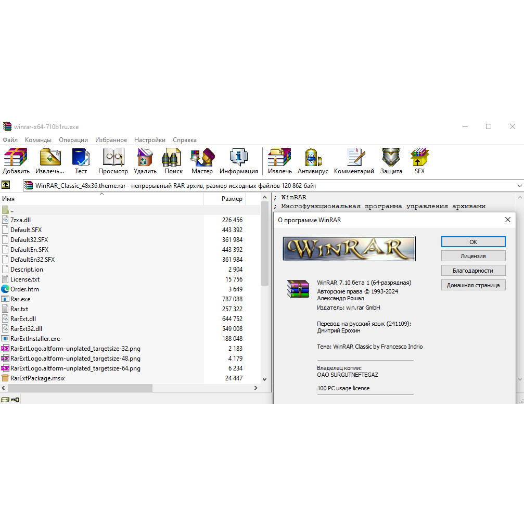Click the file list scroll up arrow
Image resolution: width=524 pixels, height=524 pixels.
[x=264, y=198]
